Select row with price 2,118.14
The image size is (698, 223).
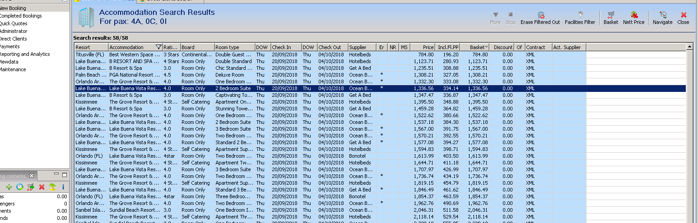[x=380, y=217]
